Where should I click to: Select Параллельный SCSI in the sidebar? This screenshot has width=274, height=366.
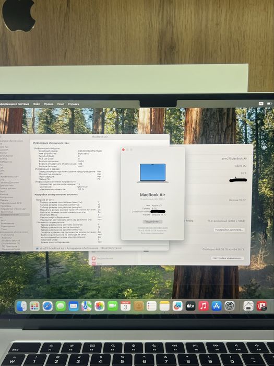coord(11,203)
